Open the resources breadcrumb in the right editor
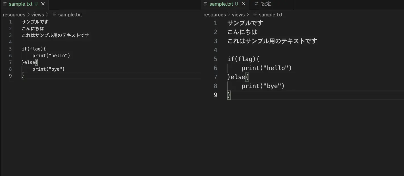The width and height of the screenshot is (404, 176). [215, 15]
